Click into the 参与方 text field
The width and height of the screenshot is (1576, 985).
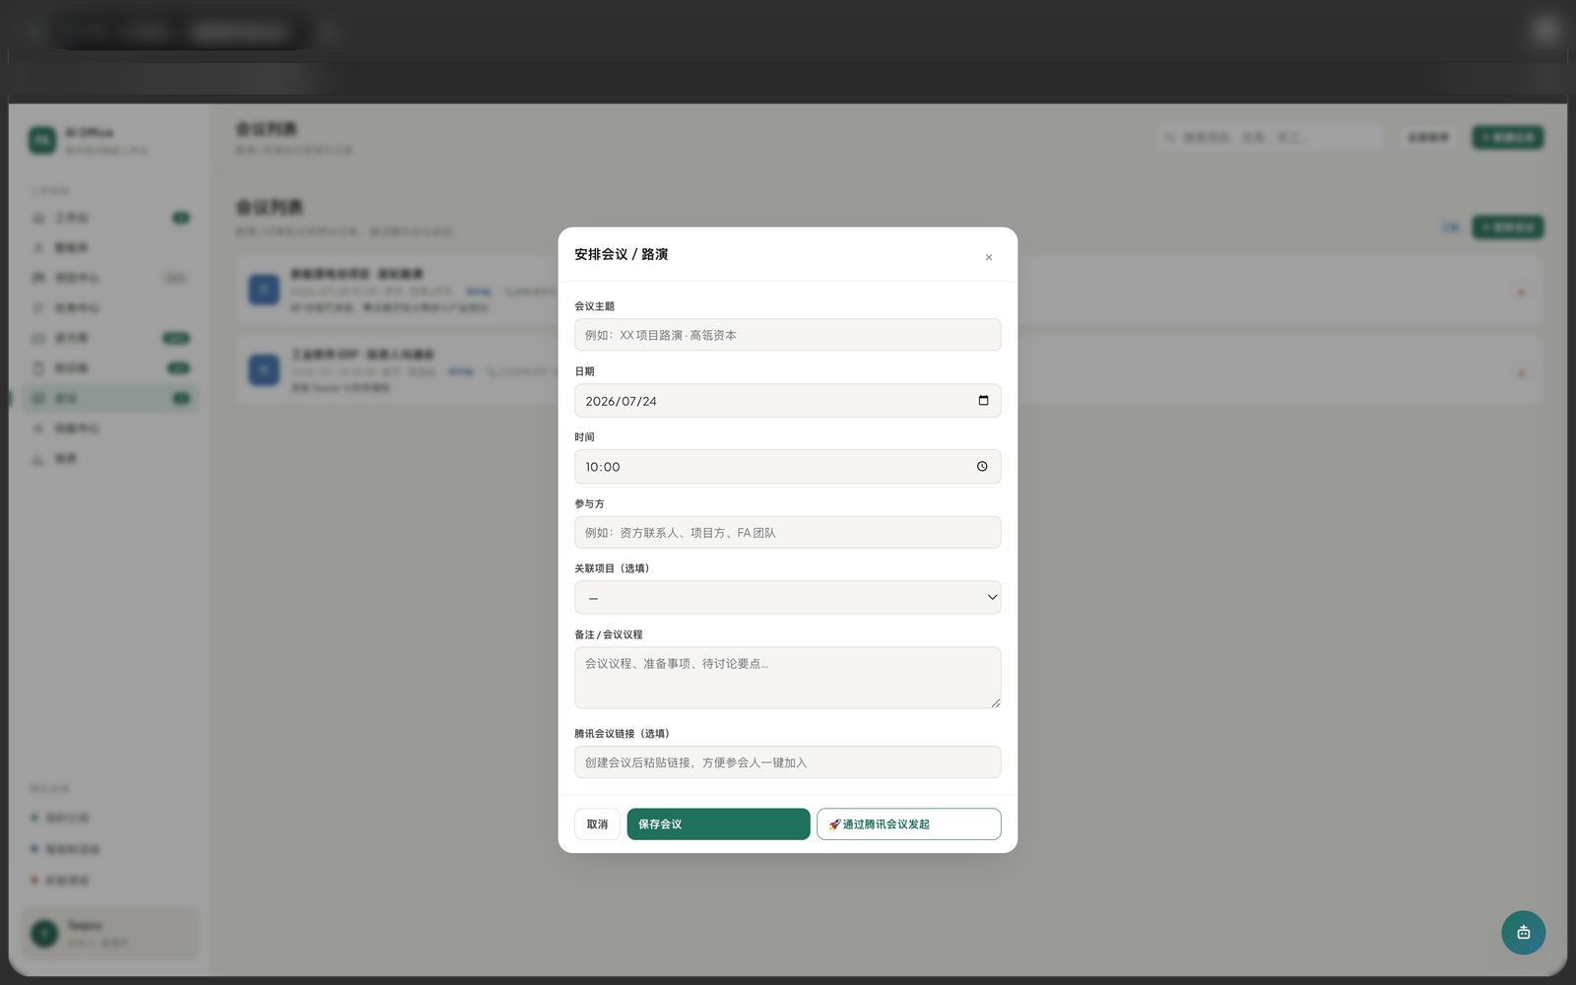click(788, 533)
